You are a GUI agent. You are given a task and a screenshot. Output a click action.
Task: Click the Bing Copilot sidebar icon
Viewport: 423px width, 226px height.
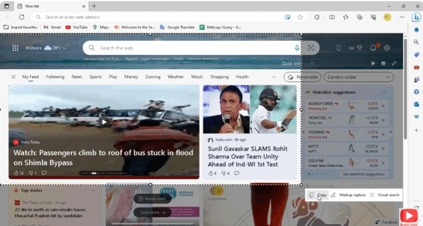(x=416, y=17)
